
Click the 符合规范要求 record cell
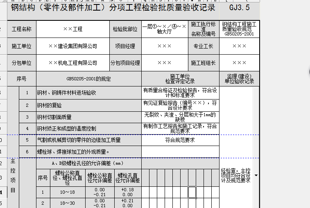(x=180, y=140)
